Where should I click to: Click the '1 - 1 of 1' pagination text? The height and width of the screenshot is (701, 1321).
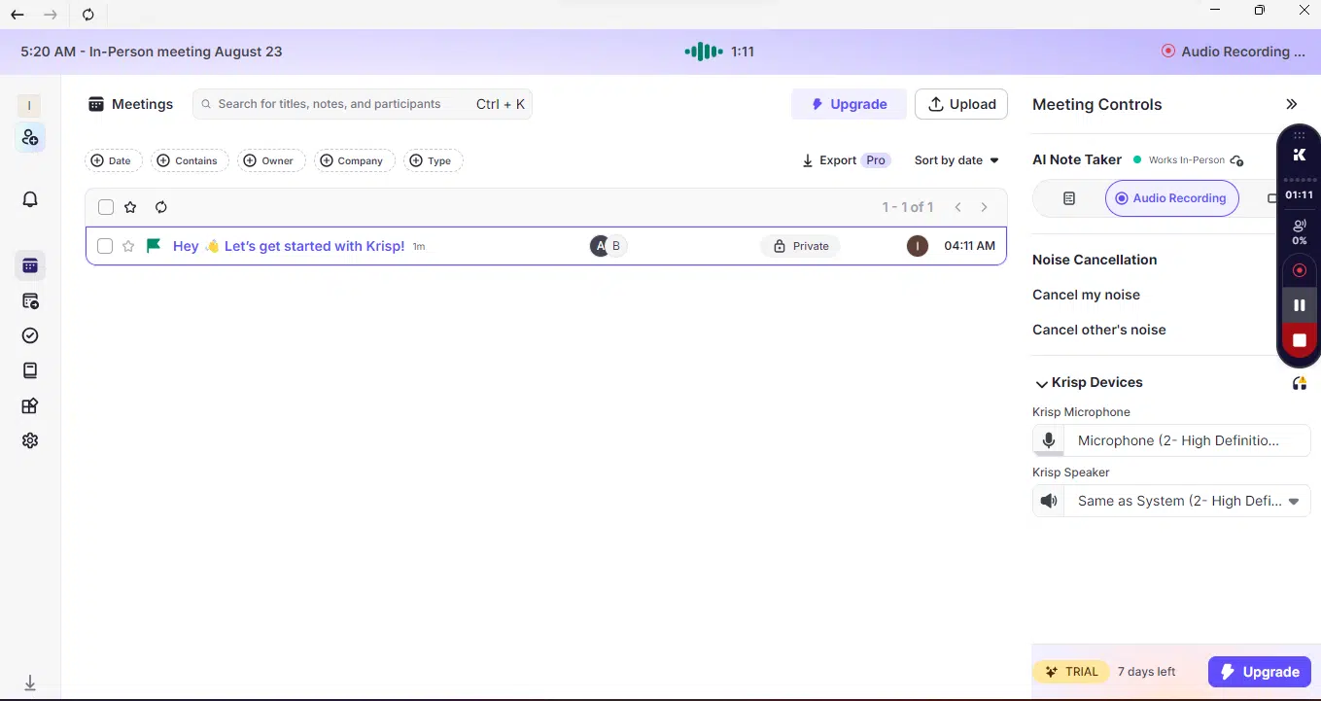click(x=908, y=207)
